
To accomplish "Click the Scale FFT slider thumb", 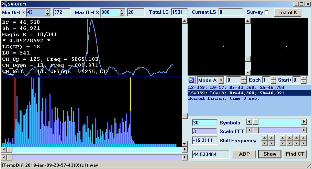I will [256, 130].
